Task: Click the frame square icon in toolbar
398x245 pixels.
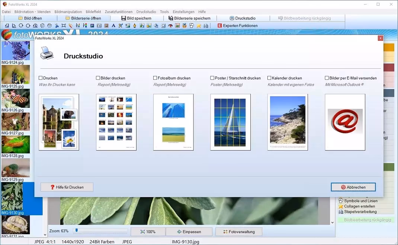Action: coord(163,26)
